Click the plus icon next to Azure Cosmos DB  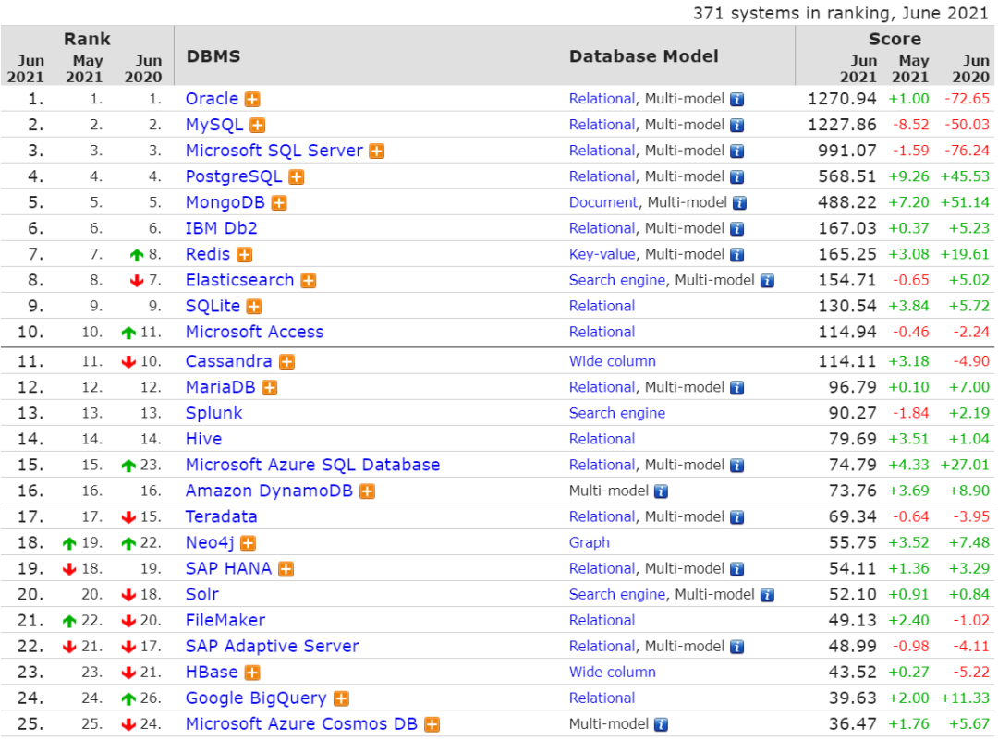point(432,724)
